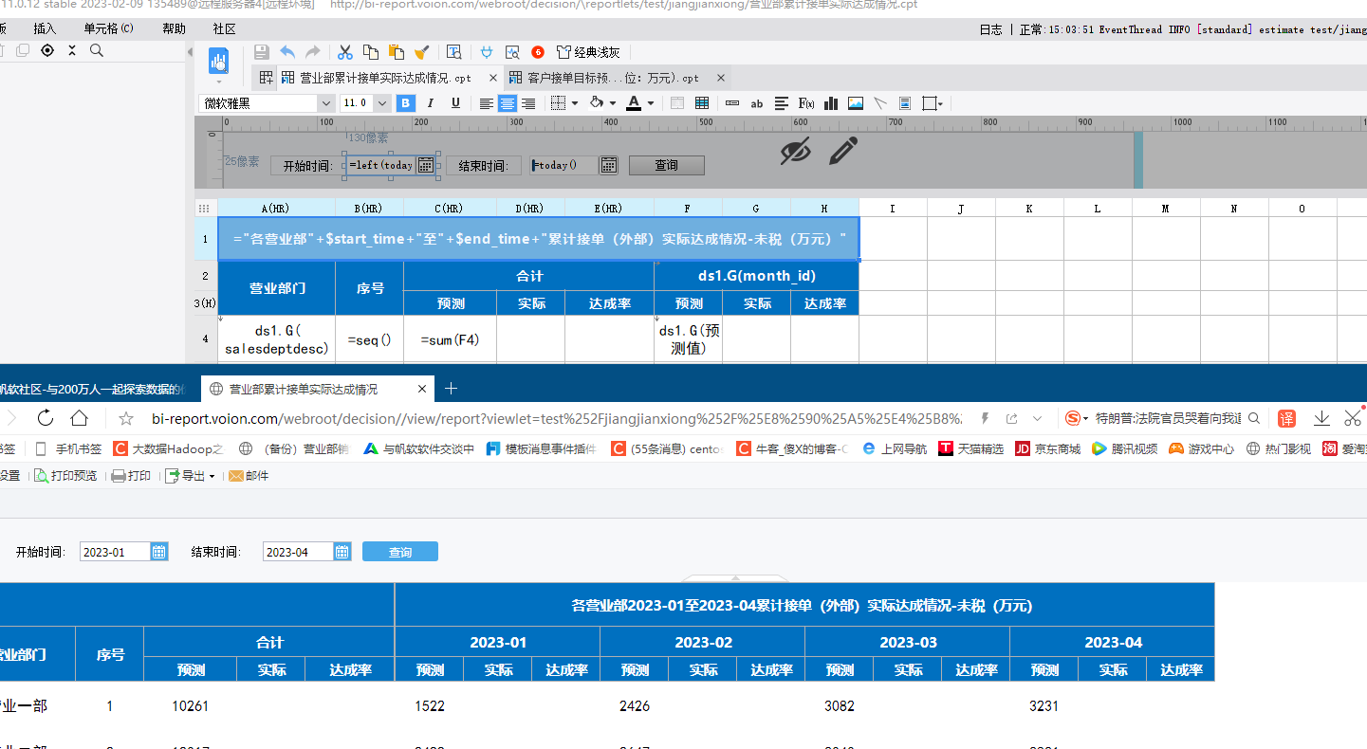Click the blue 查询 button in browser
The width and height of the screenshot is (1367, 749).
coord(399,552)
